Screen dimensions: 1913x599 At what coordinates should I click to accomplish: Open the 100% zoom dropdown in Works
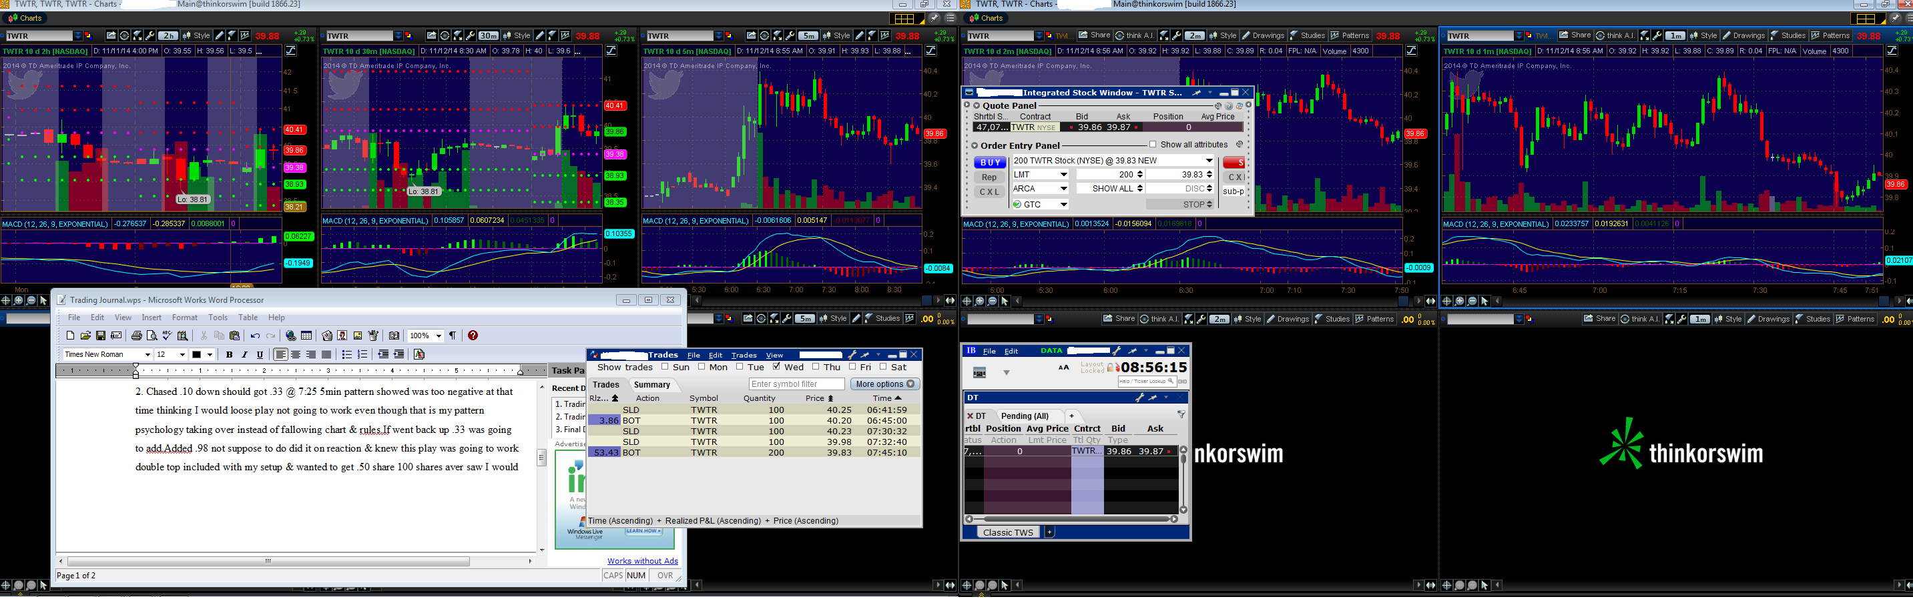(439, 336)
